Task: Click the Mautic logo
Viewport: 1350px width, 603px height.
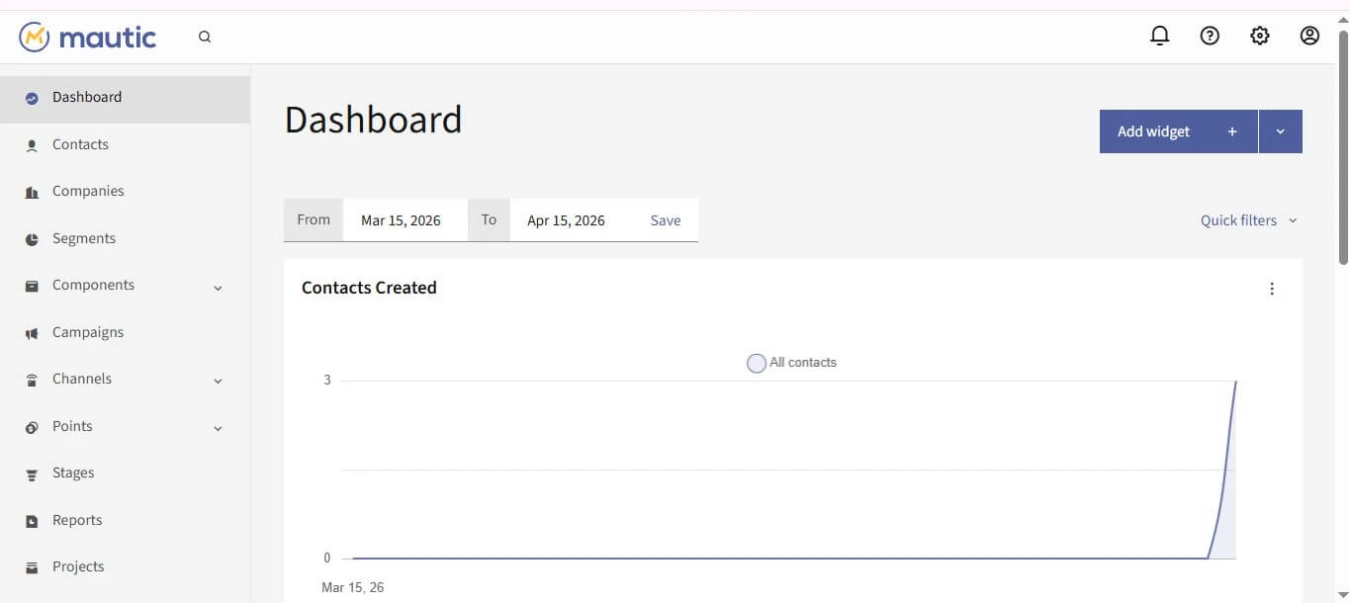Action: tap(87, 37)
